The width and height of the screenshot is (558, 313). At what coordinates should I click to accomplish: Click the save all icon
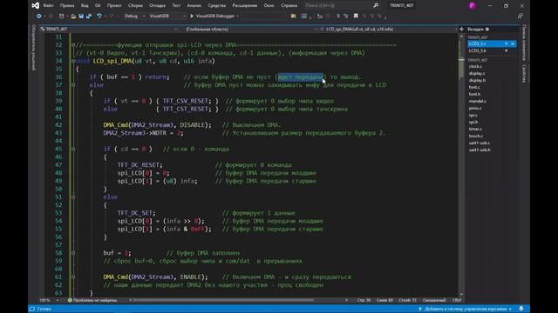89,16
